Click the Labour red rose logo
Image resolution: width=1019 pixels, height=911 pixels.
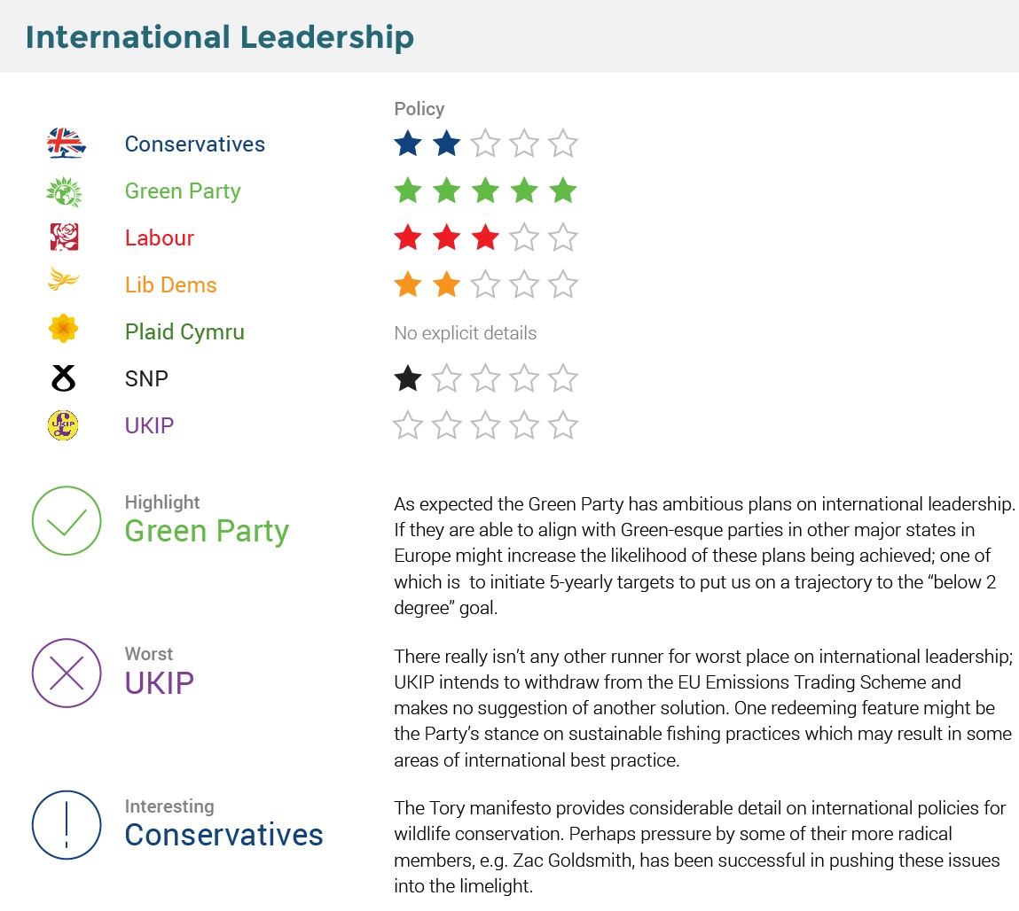(64, 237)
